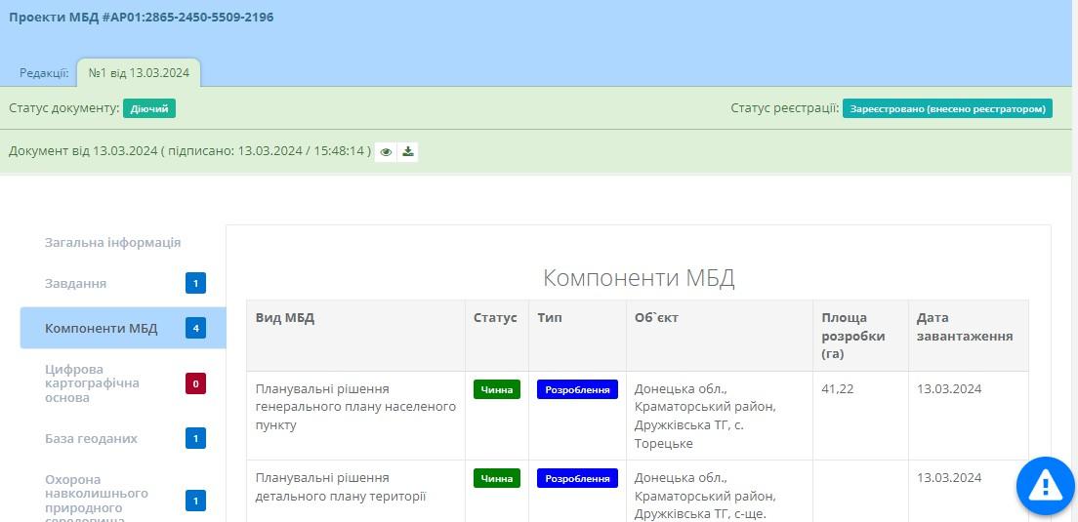Image resolution: width=1078 pixels, height=522 pixels.
Task: Download the document via download icon
Action: click(x=408, y=152)
